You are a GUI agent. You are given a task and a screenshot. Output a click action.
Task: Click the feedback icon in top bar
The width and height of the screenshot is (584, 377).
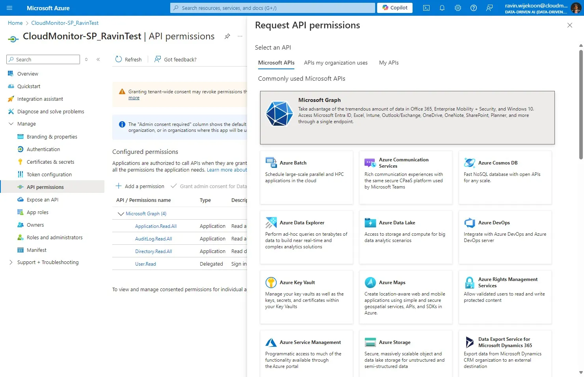click(489, 8)
